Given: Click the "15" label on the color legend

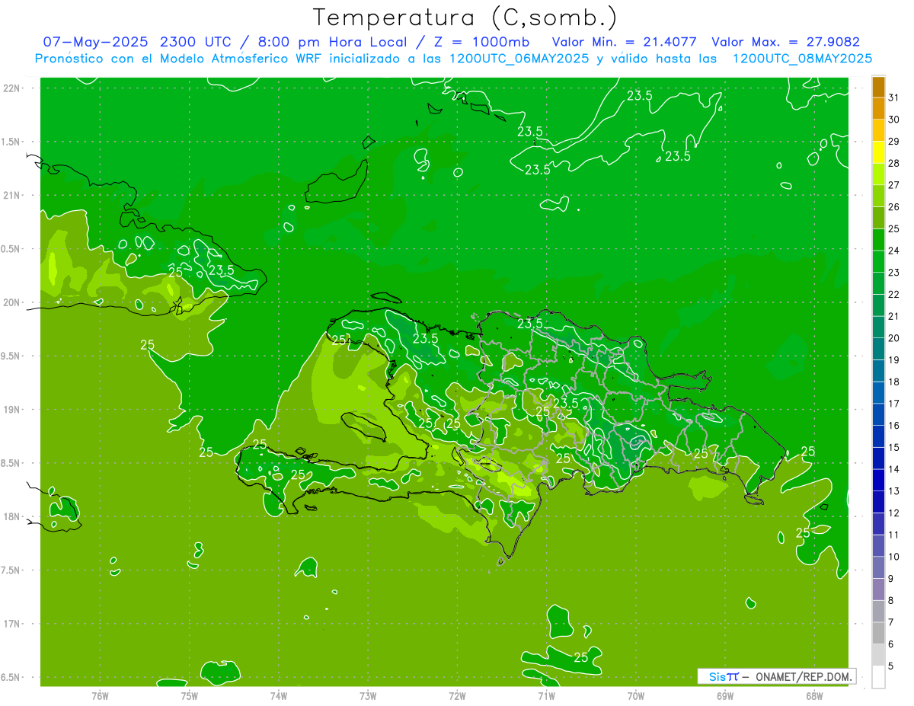Looking at the screenshot, I should pyautogui.click(x=894, y=447).
